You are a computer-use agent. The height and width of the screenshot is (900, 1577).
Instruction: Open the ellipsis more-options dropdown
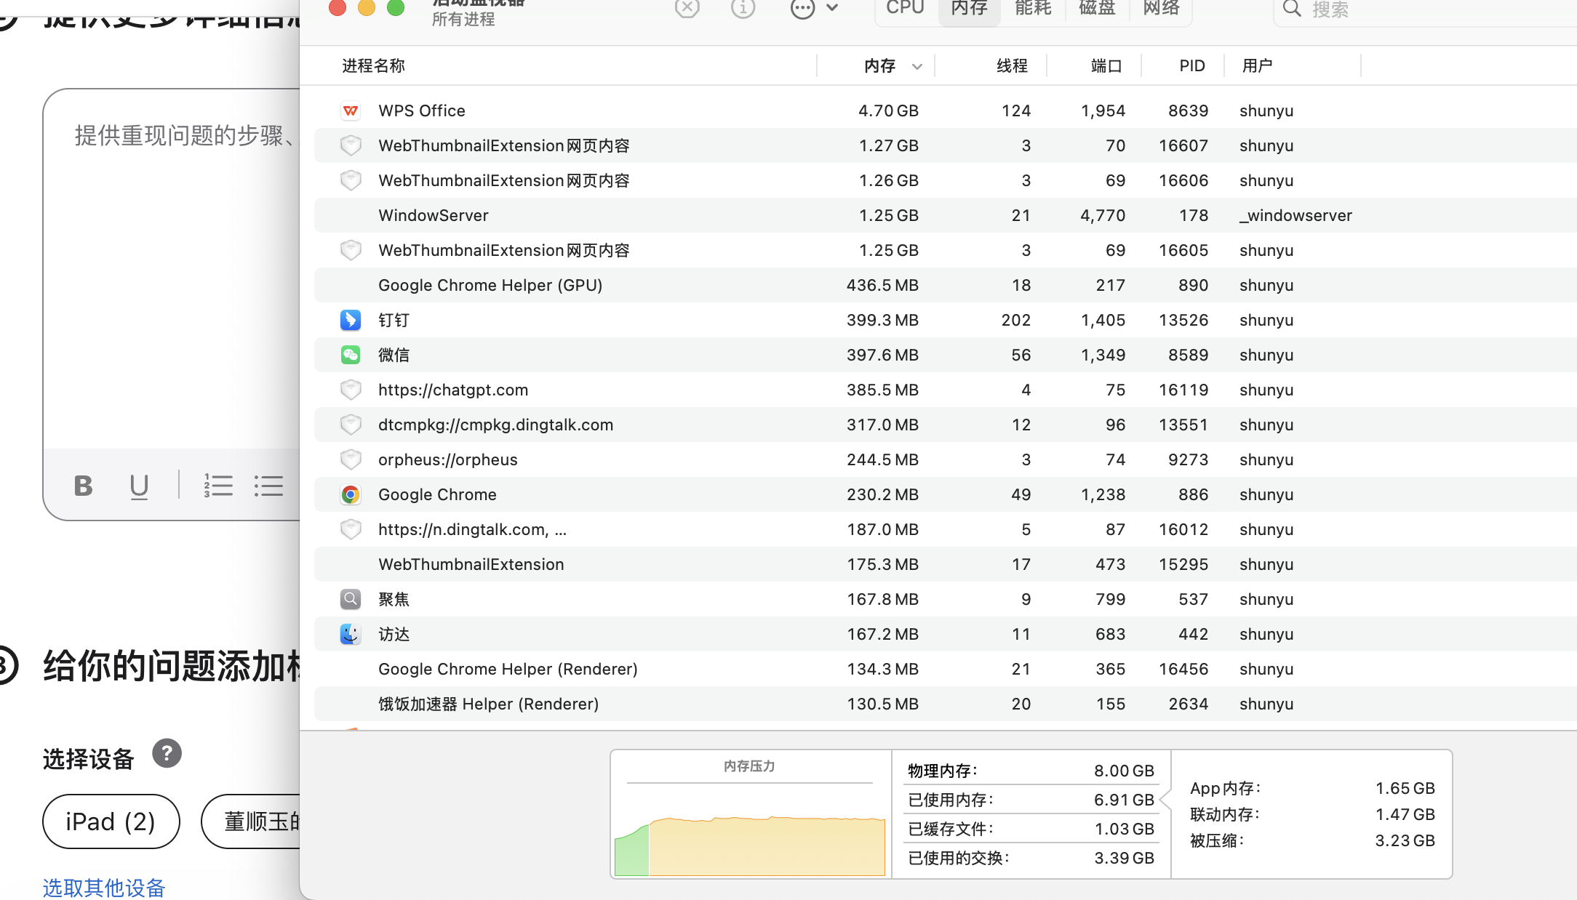point(814,9)
